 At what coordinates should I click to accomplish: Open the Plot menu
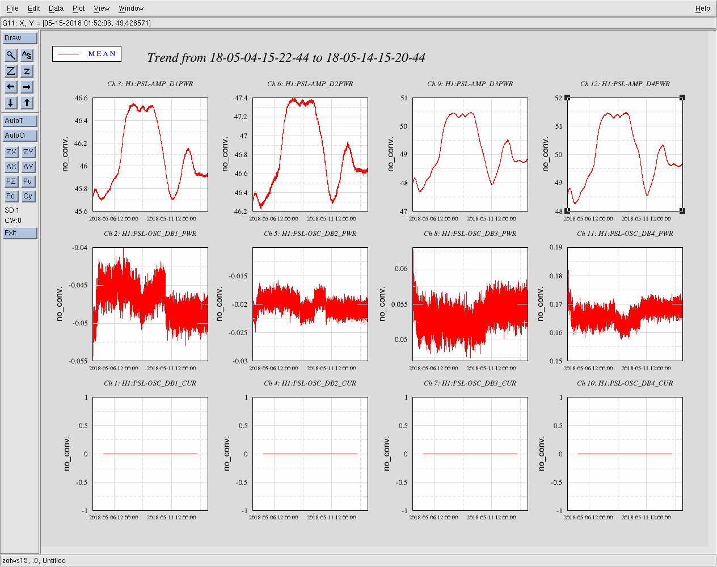(79, 9)
